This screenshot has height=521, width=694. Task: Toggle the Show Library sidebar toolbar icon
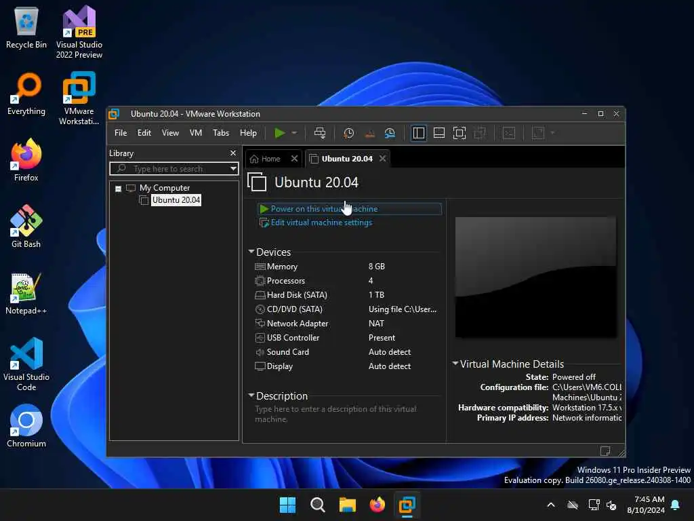pyautogui.click(x=418, y=133)
